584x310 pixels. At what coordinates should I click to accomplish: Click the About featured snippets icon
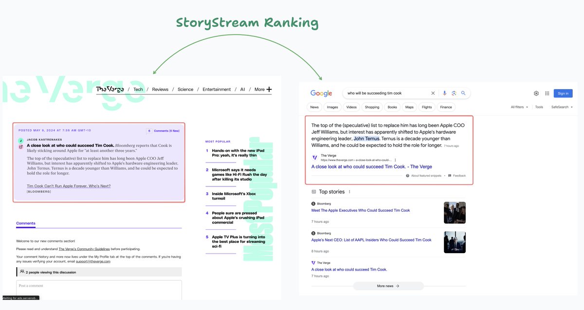pos(407,176)
